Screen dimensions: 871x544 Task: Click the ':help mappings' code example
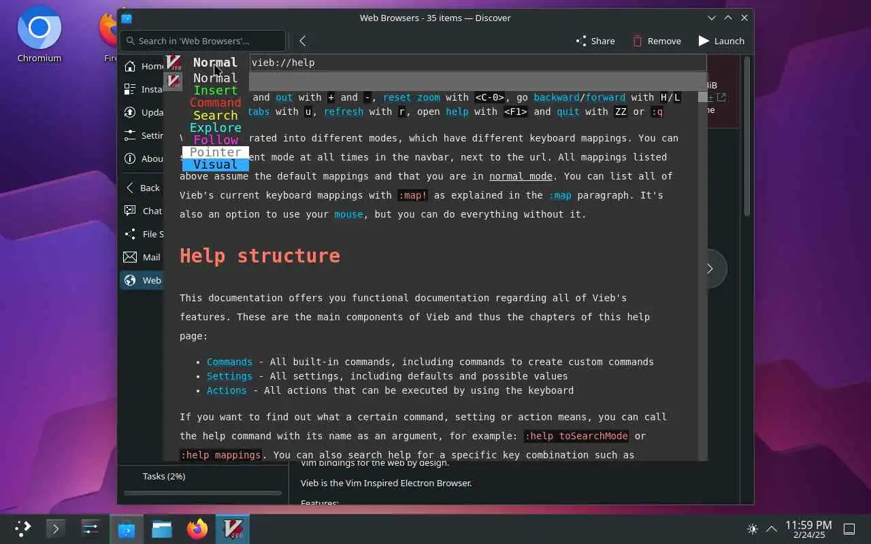pos(221,455)
